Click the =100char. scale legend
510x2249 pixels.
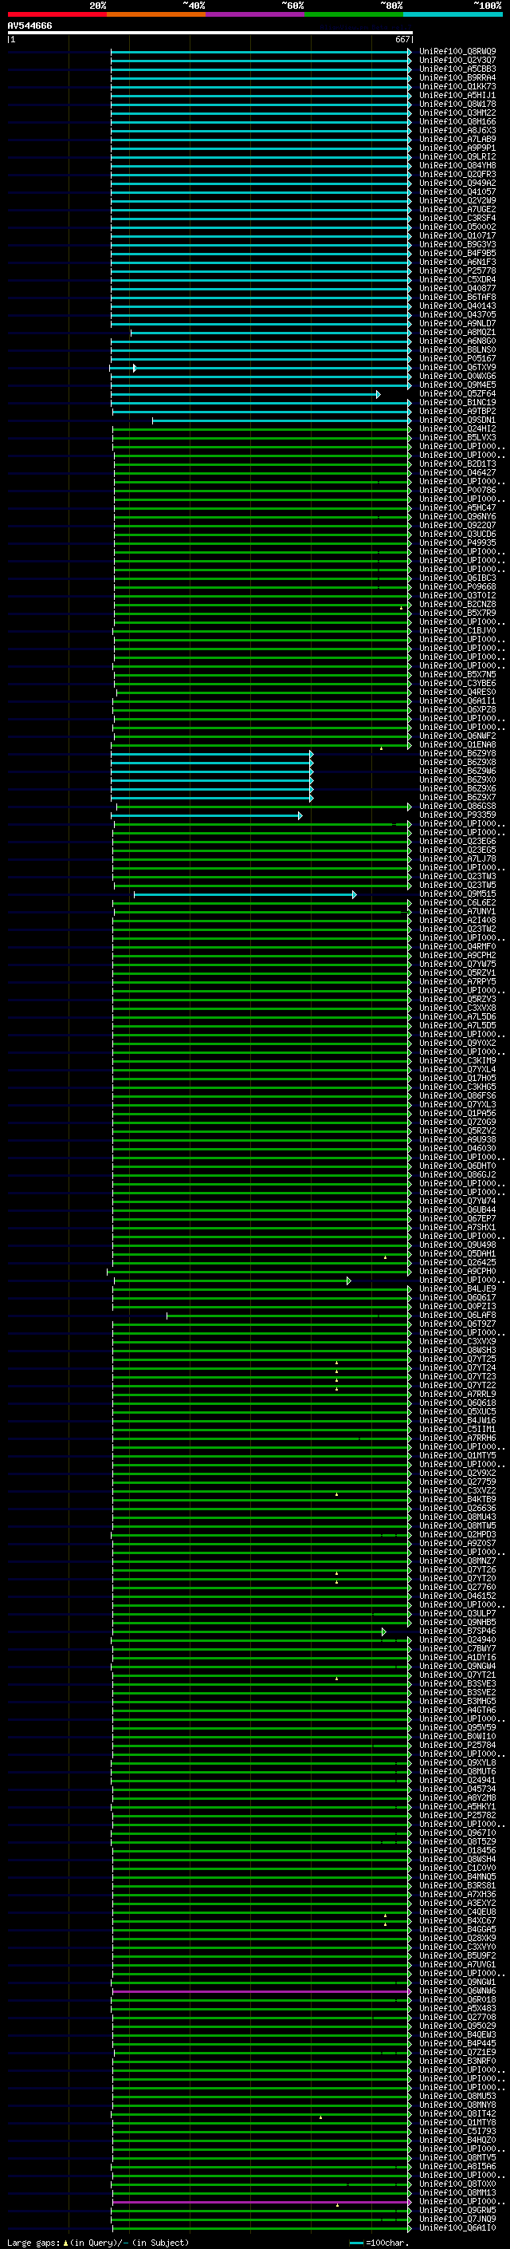379,2242
